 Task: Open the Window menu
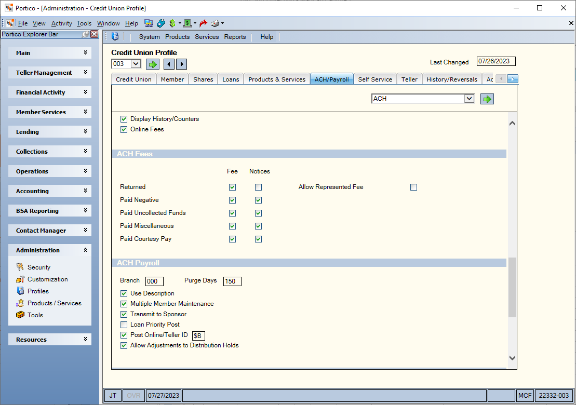pos(108,23)
